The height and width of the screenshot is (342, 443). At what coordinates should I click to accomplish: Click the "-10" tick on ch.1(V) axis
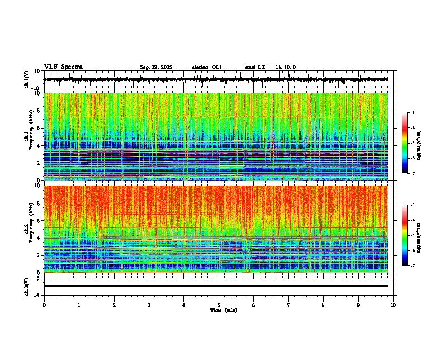click(36, 88)
